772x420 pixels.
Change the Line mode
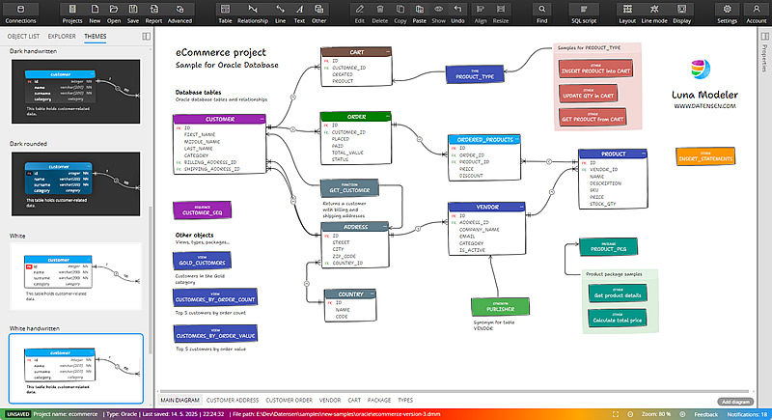(654, 14)
